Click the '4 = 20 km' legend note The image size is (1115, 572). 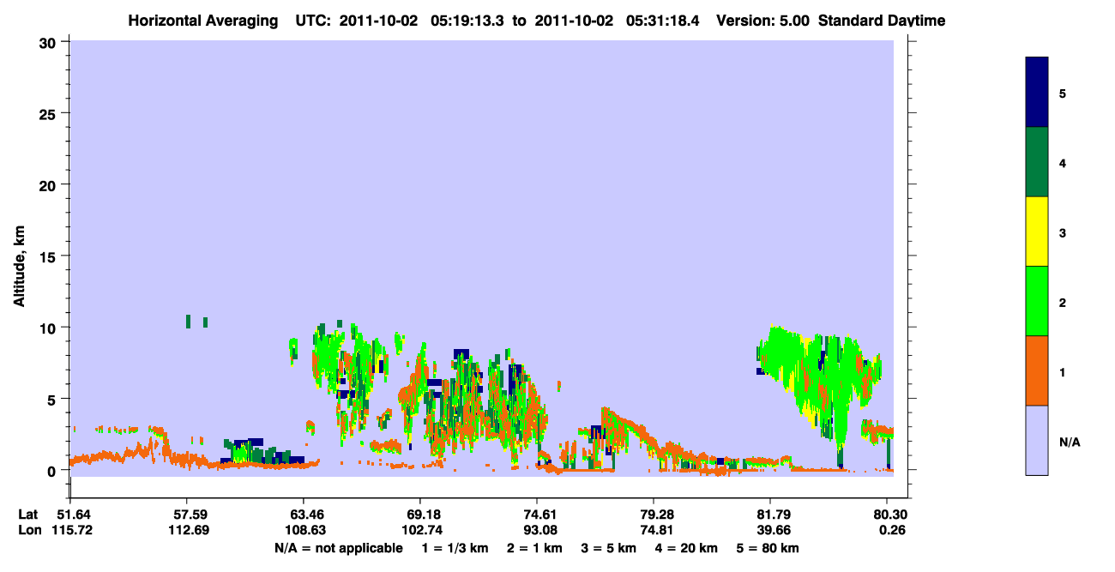[687, 548]
